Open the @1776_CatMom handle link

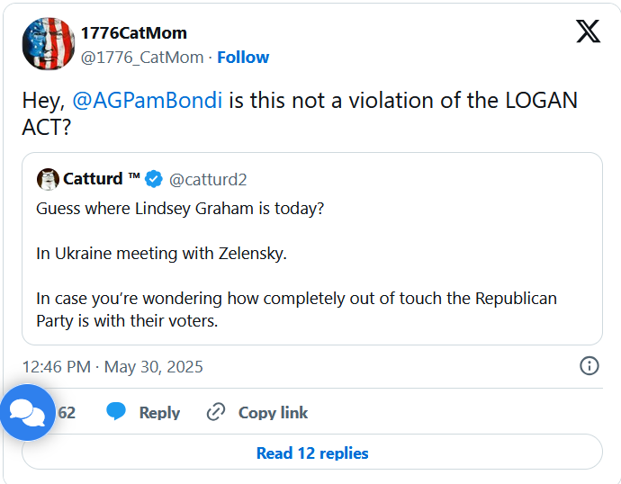pos(142,58)
